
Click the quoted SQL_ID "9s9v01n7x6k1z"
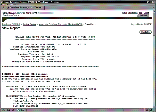[x=23, y=101]
